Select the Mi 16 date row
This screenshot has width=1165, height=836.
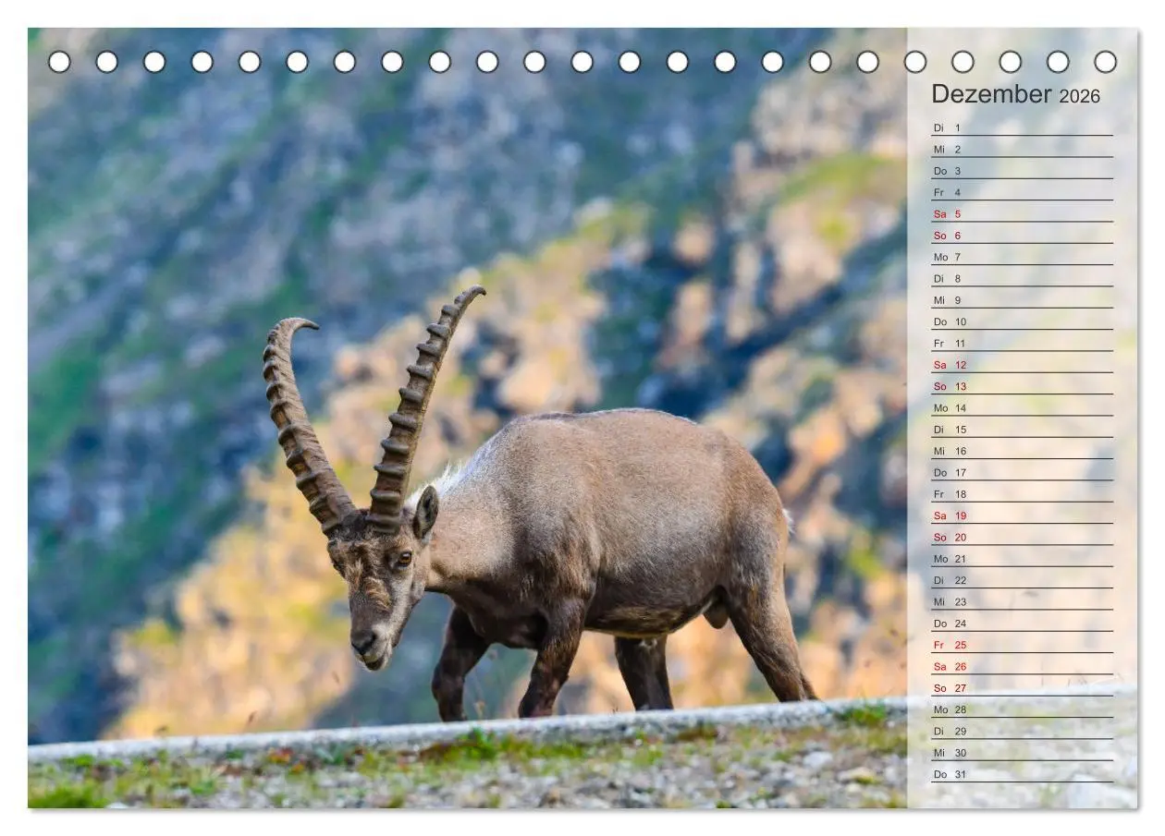tap(1022, 451)
